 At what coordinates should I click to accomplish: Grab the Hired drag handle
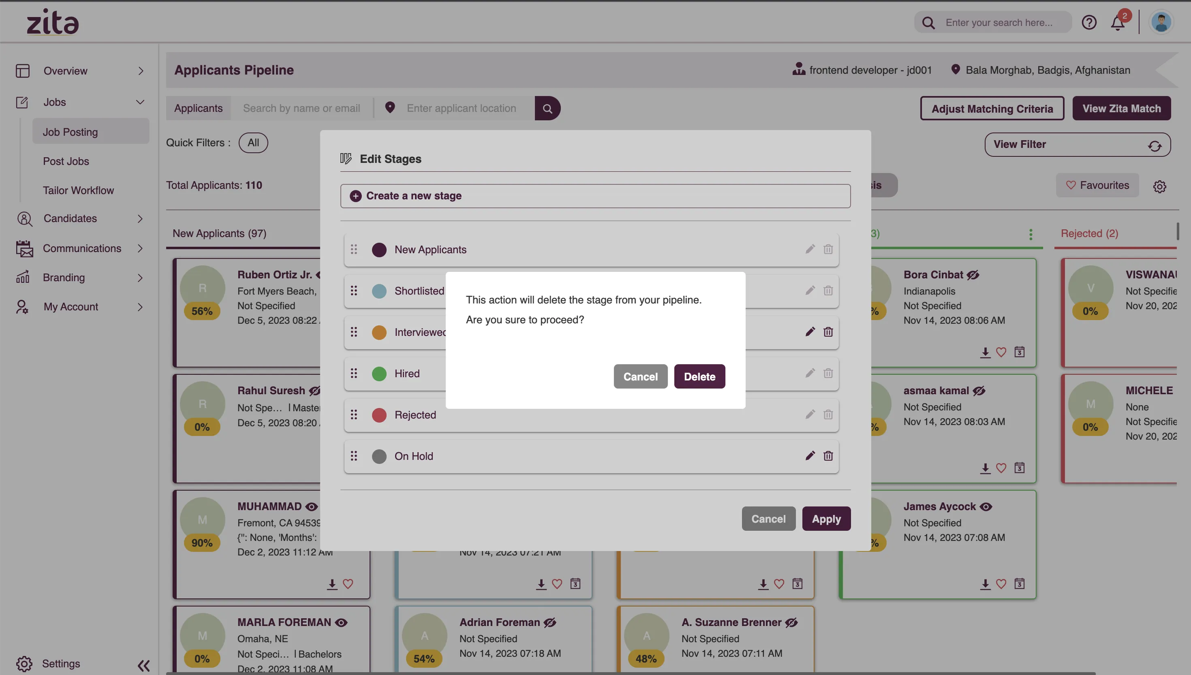point(354,373)
